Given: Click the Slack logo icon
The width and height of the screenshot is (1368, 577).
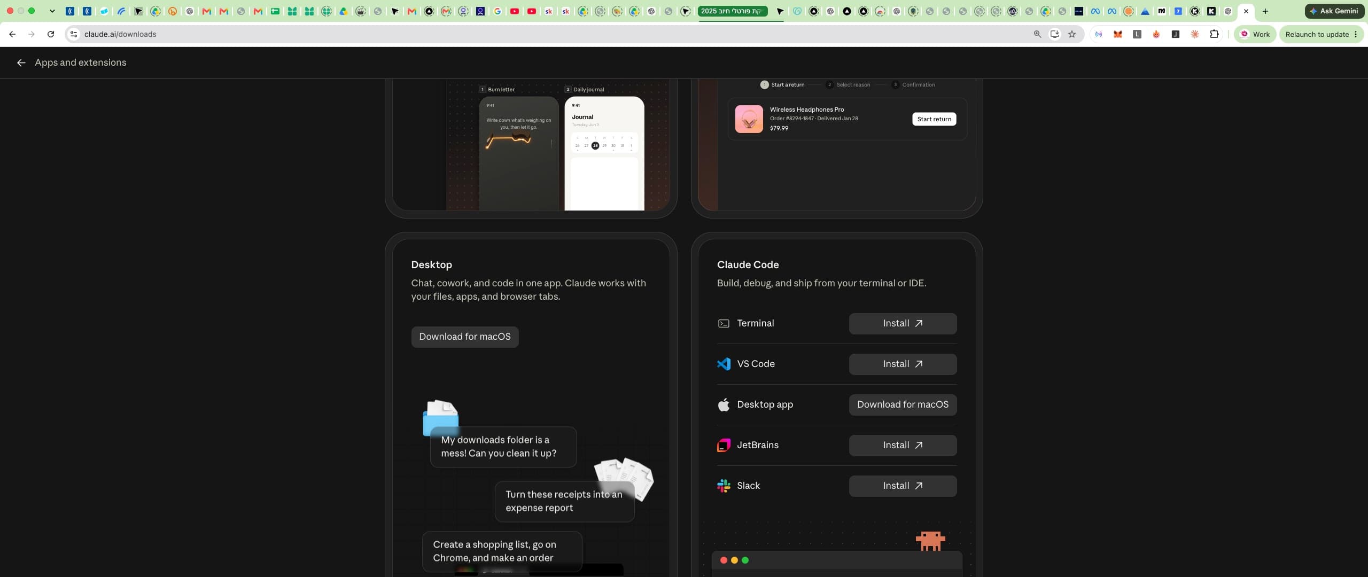Looking at the screenshot, I should (x=724, y=486).
